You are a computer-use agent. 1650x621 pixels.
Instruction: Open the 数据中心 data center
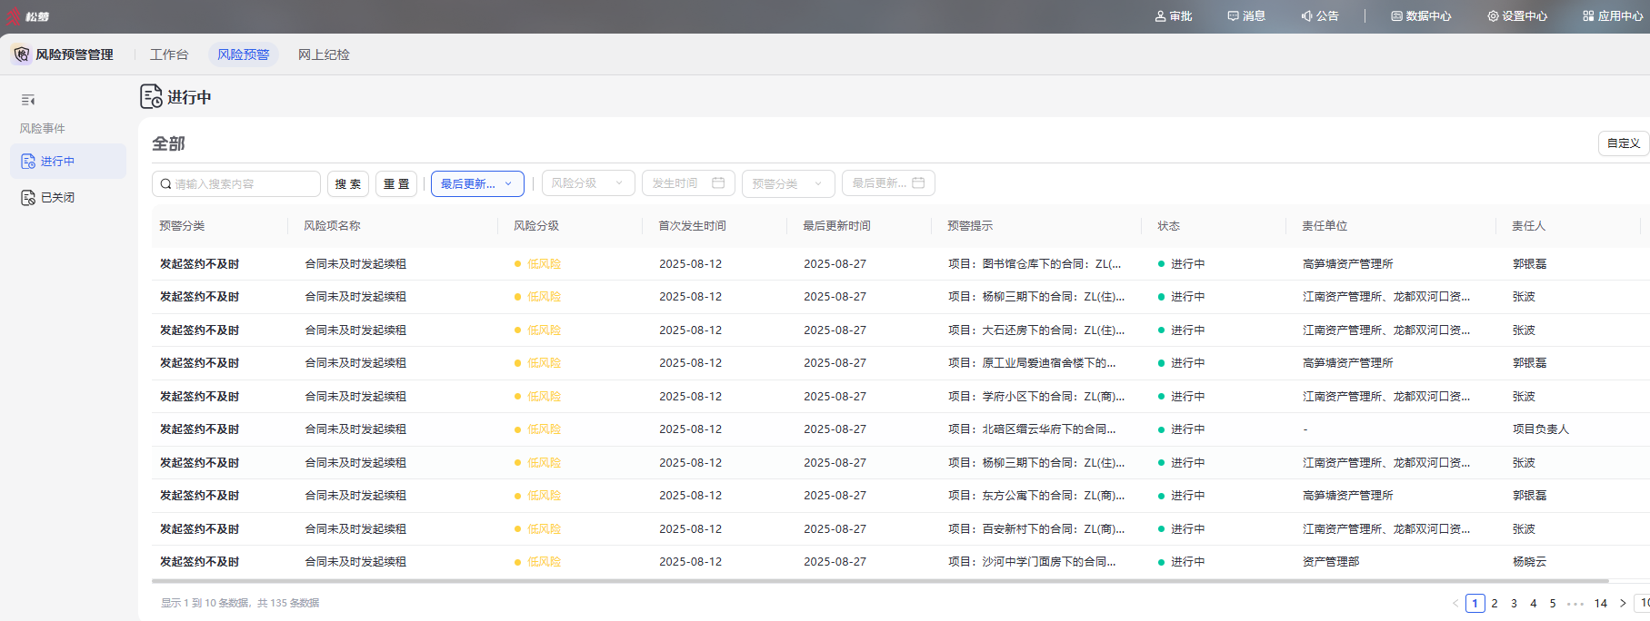pos(1421,16)
